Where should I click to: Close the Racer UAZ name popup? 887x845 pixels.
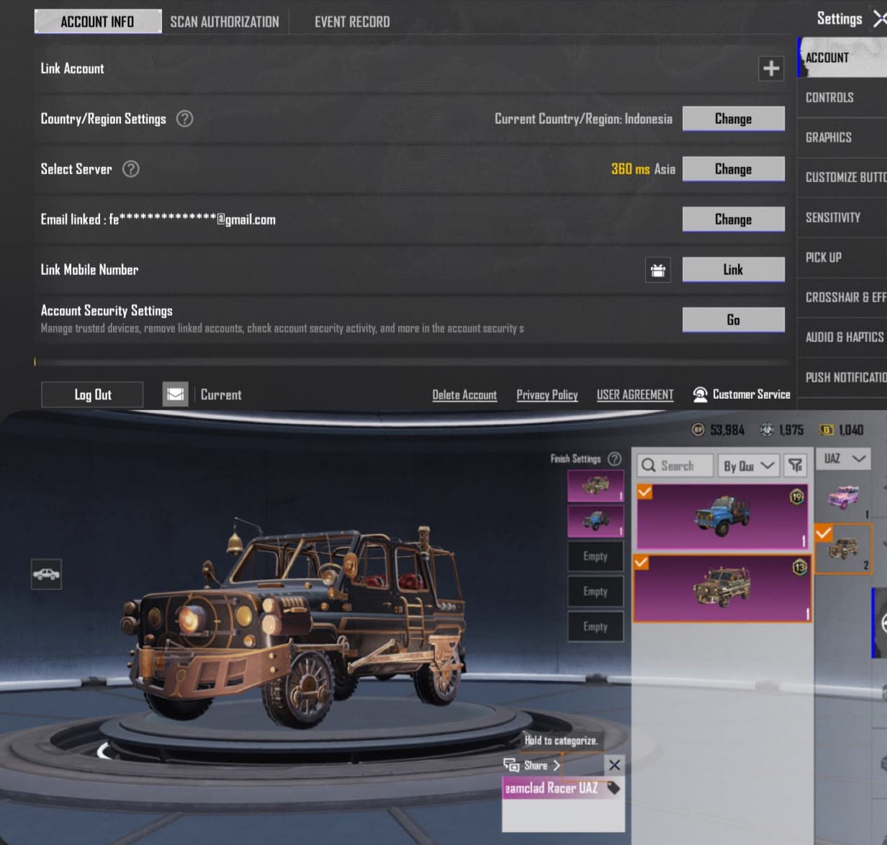(x=614, y=765)
